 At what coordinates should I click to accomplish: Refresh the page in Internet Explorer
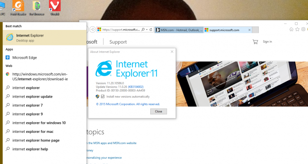tap(151, 30)
